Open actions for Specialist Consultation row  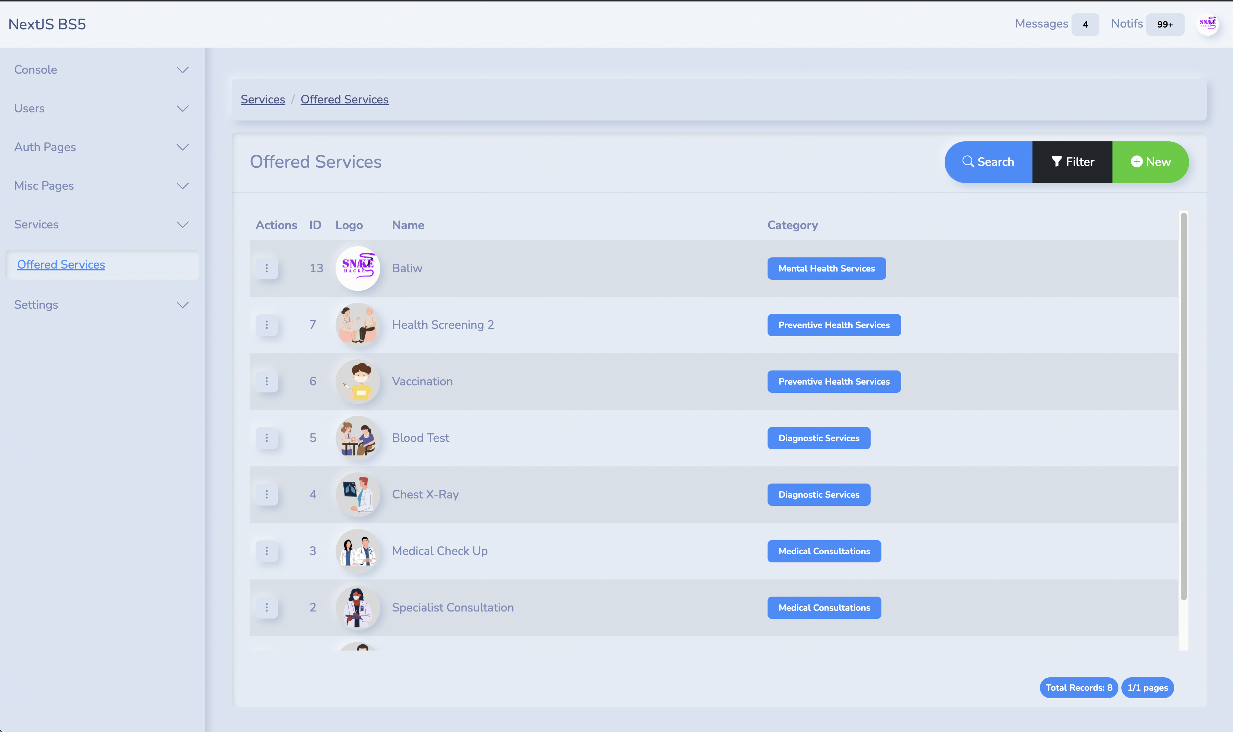click(266, 608)
